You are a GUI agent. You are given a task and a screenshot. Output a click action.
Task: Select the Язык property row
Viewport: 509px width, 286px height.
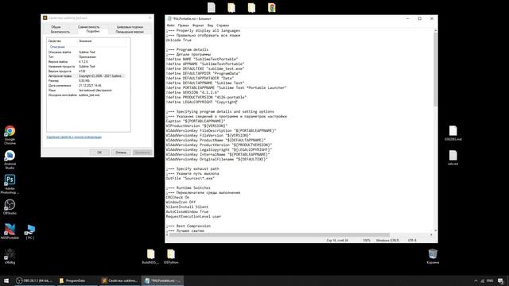pyautogui.click(x=87, y=90)
